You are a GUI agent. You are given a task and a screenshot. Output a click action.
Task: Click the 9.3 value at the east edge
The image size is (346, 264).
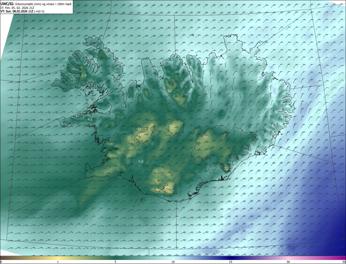pyautogui.click(x=334, y=87)
